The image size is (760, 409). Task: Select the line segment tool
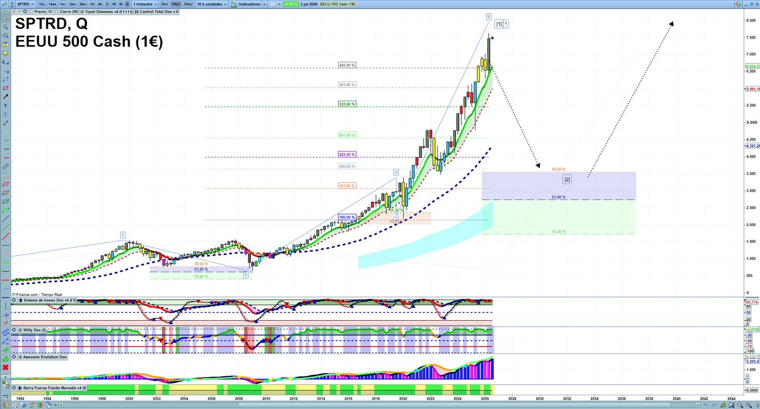pyautogui.click(x=6, y=123)
